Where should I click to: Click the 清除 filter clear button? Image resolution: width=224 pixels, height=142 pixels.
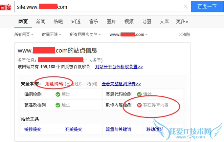point(185,34)
